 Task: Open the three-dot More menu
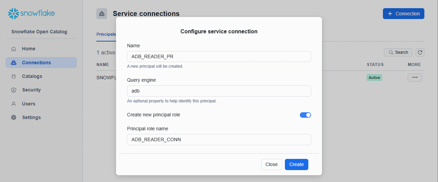pyautogui.click(x=415, y=78)
